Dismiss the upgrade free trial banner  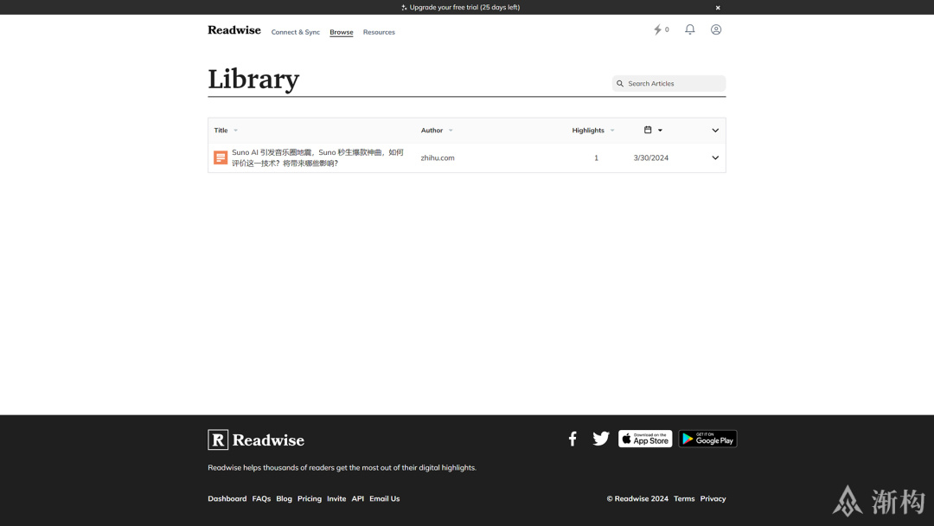(x=718, y=8)
